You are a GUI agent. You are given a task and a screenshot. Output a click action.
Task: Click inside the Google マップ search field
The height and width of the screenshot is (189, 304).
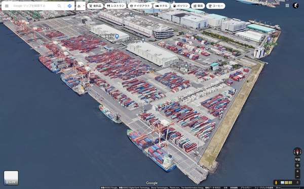[34, 6]
